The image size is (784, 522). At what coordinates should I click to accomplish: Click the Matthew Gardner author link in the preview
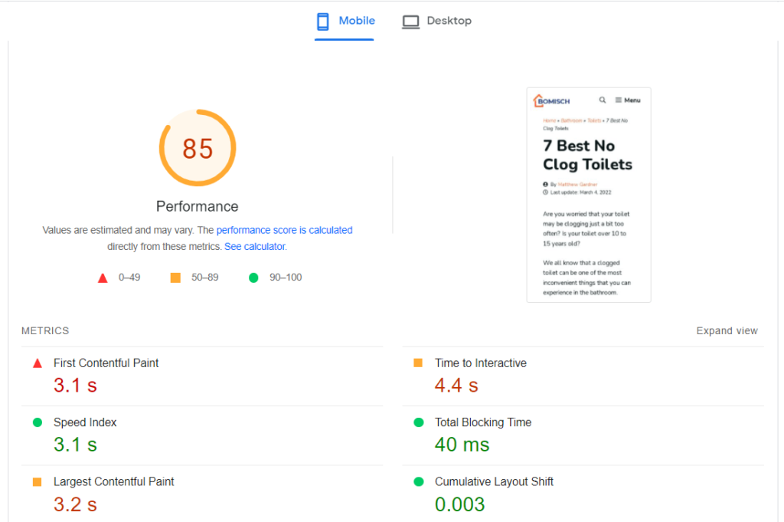coord(577,185)
